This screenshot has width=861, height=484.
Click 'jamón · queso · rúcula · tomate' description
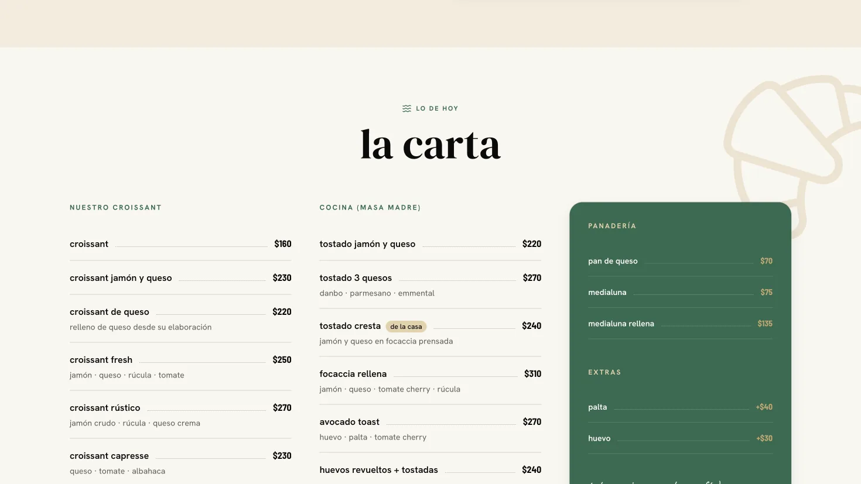pos(127,375)
